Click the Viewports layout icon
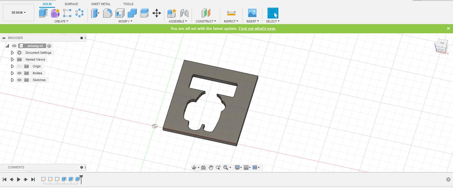The width and height of the screenshot is (453, 188). click(255, 168)
